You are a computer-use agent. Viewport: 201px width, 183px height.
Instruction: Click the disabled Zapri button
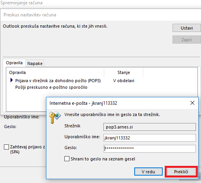pyautogui.click(x=187, y=40)
